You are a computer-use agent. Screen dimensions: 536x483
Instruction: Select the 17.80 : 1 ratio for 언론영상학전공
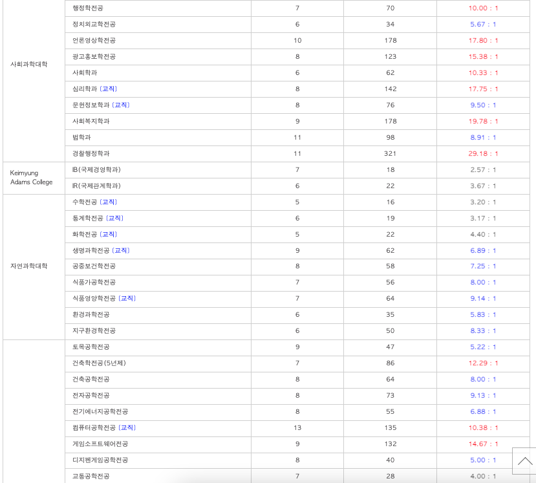pyautogui.click(x=483, y=40)
